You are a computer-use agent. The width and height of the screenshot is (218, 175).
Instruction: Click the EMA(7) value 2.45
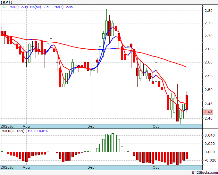pos(69,7)
